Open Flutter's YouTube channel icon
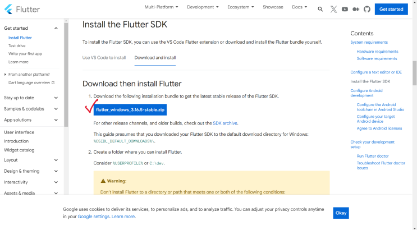This screenshot has height=230, width=417. (x=345, y=10)
